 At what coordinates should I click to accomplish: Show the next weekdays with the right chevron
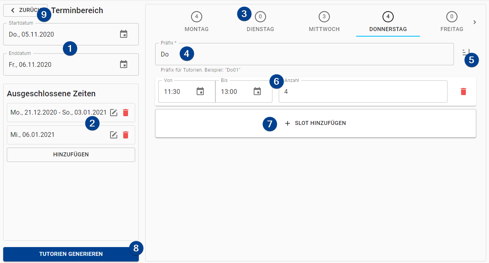(475, 22)
